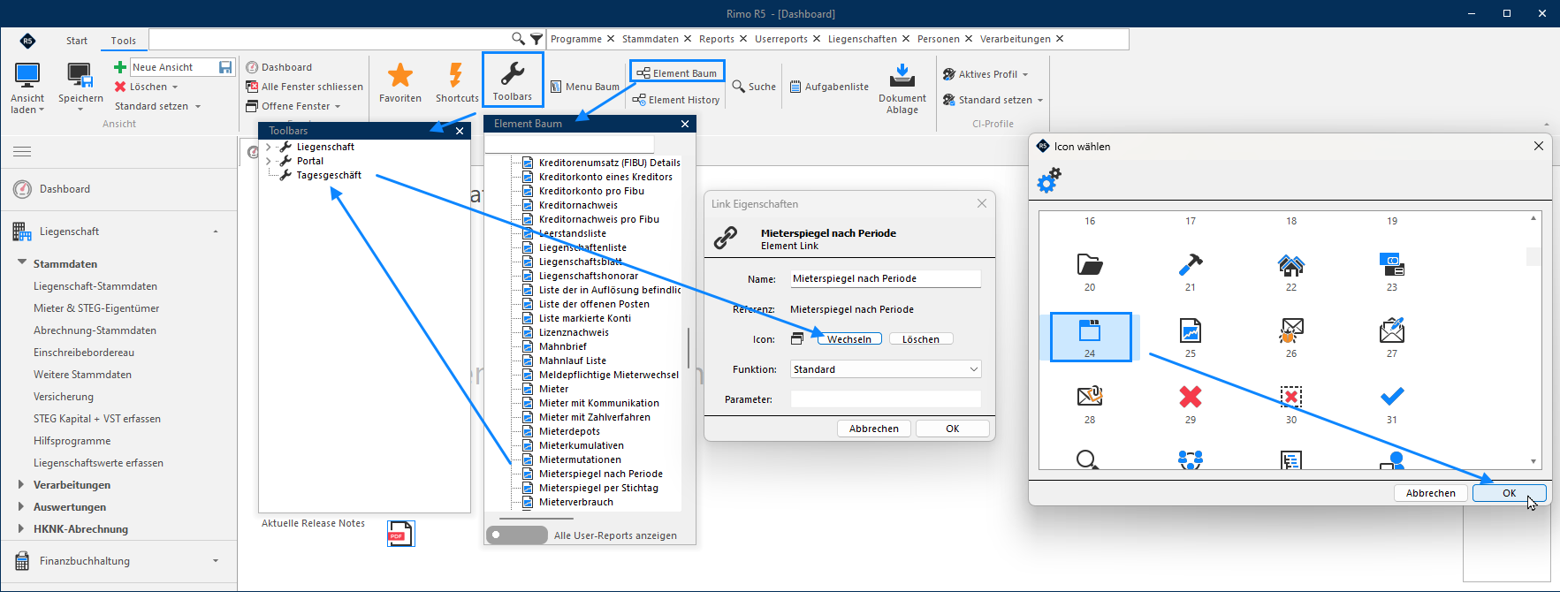Viewport: 1560px width, 592px height.
Task: Click Abbrechen in Link Eigenschaften dialog
Action: (x=874, y=429)
